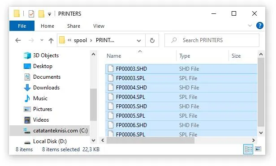
Task: Click the file list scroll down arrow
Action: pyautogui.click(x=261, y=133)
